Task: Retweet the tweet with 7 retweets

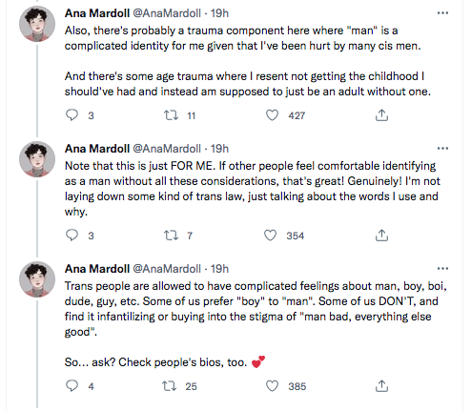Action: click(x=171, y=236)
